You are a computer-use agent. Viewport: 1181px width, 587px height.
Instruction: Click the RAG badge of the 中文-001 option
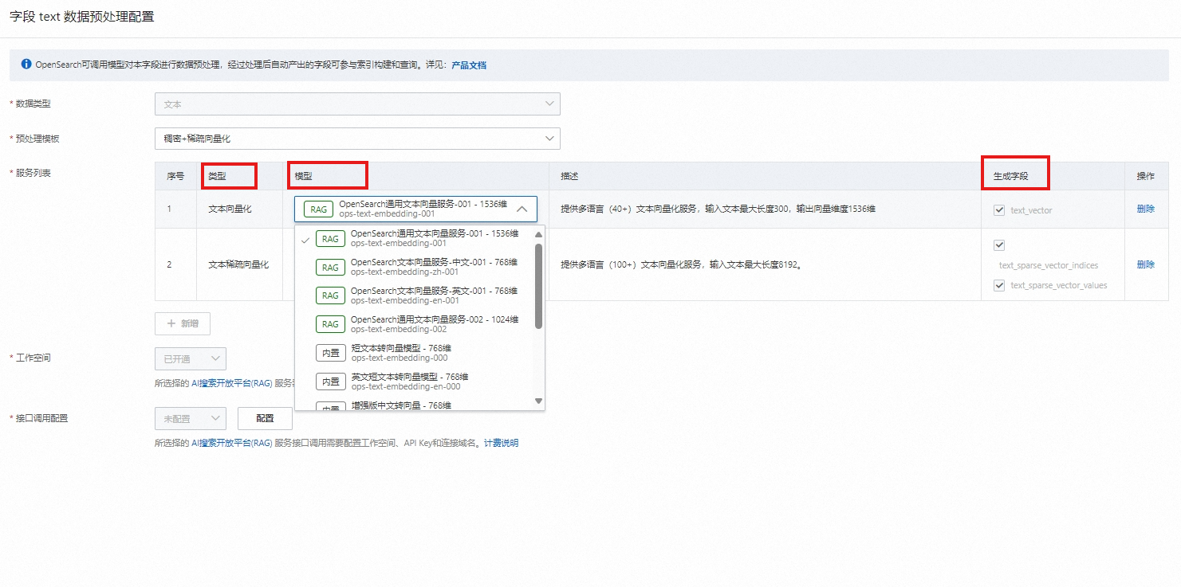pos(330,267)
